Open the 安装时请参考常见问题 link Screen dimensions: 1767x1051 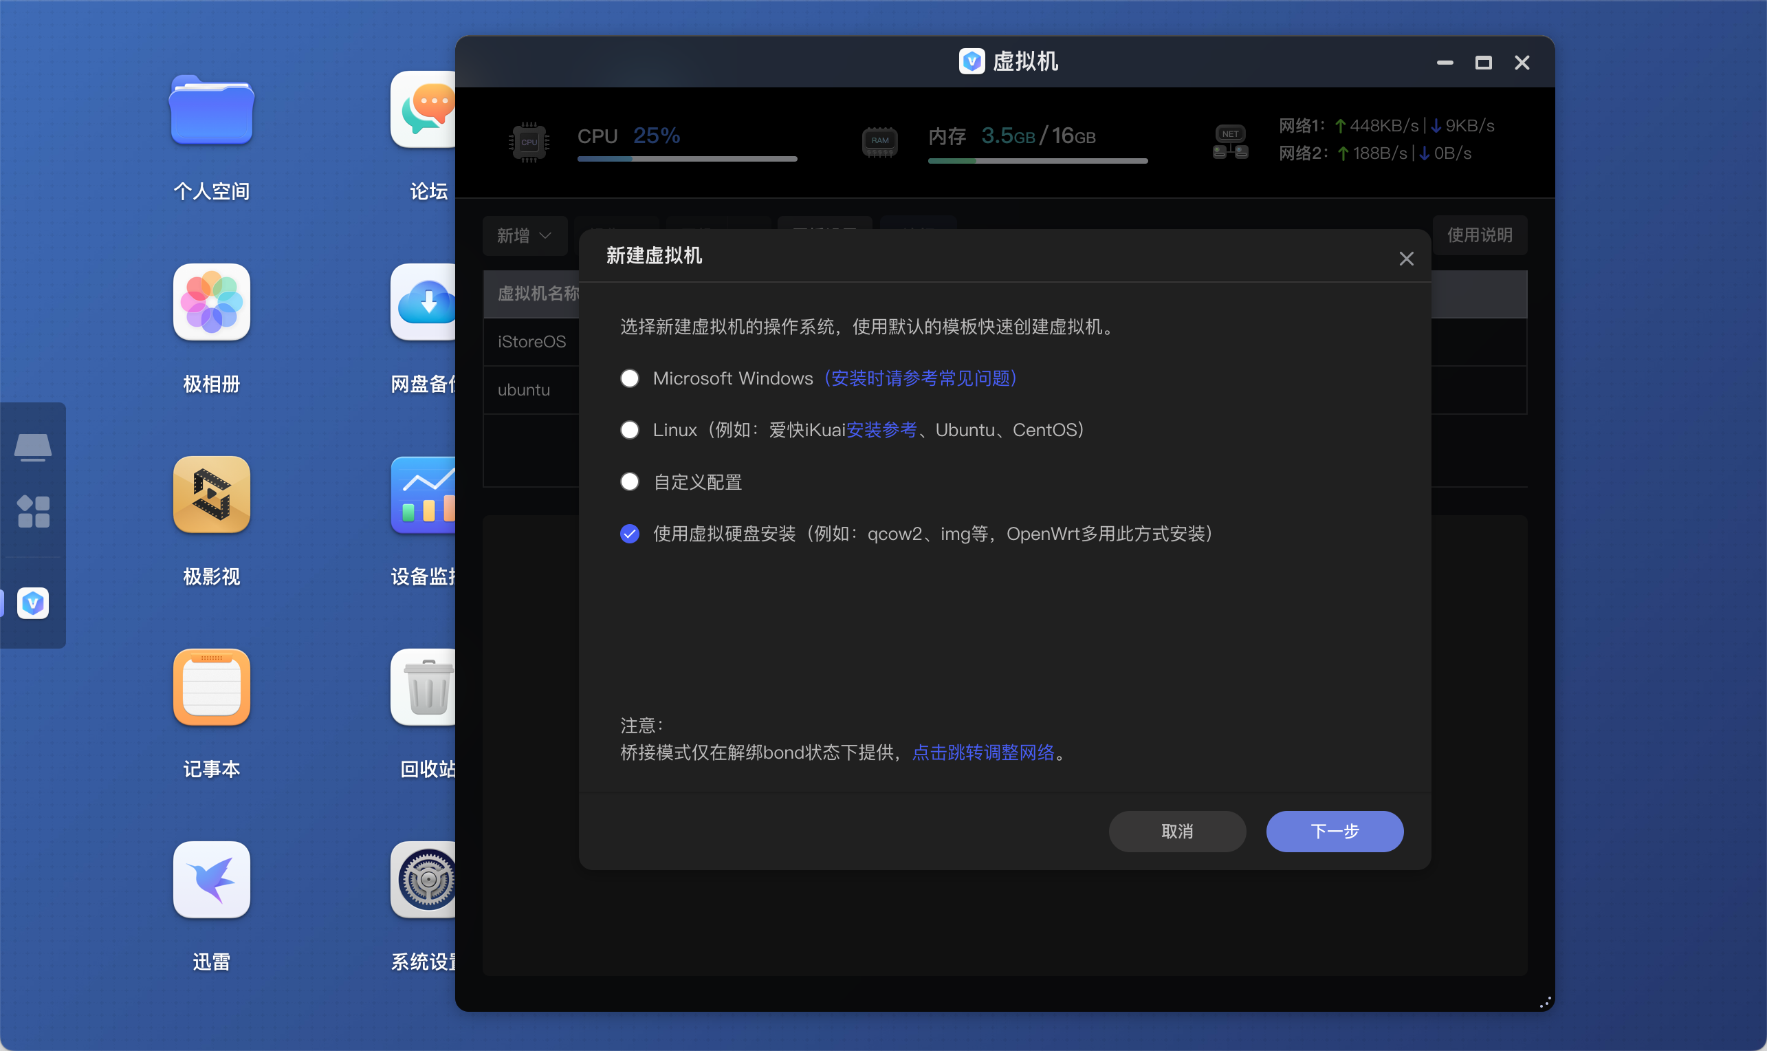[x=921, y=378]
